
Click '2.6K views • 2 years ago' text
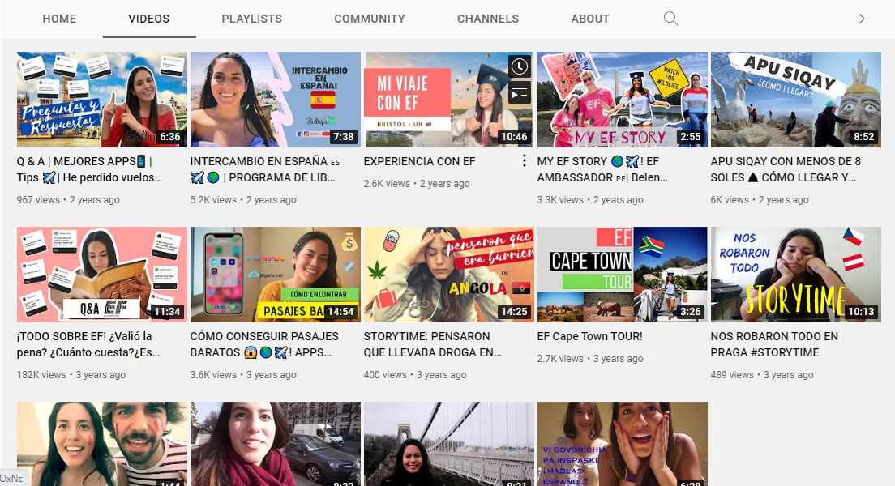(x=417, y=184)
